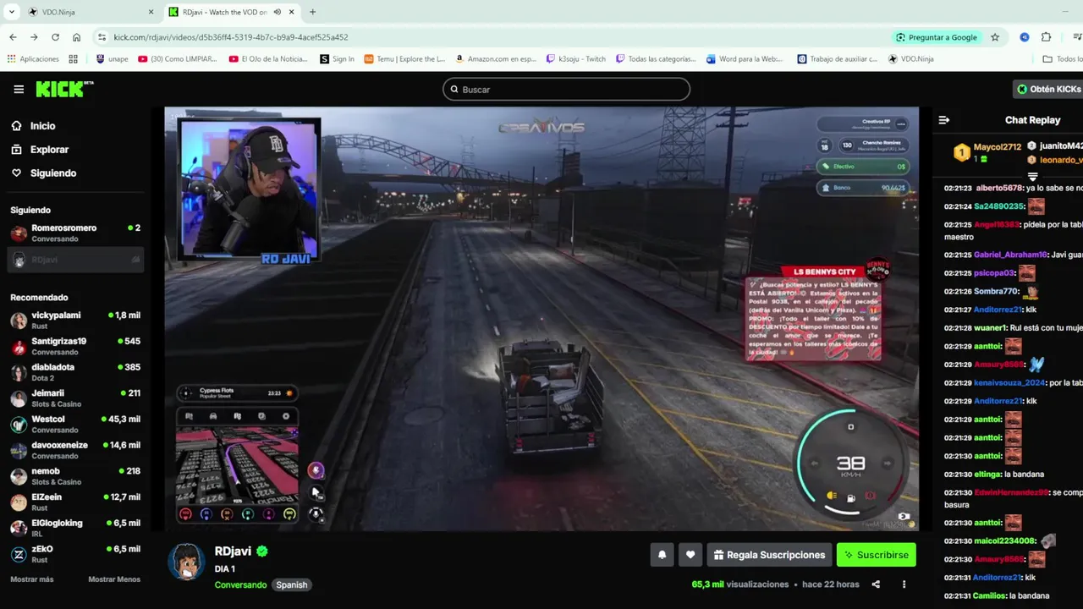
Task: Open davooxeneize recommended channel
Action: coord(74,450)
